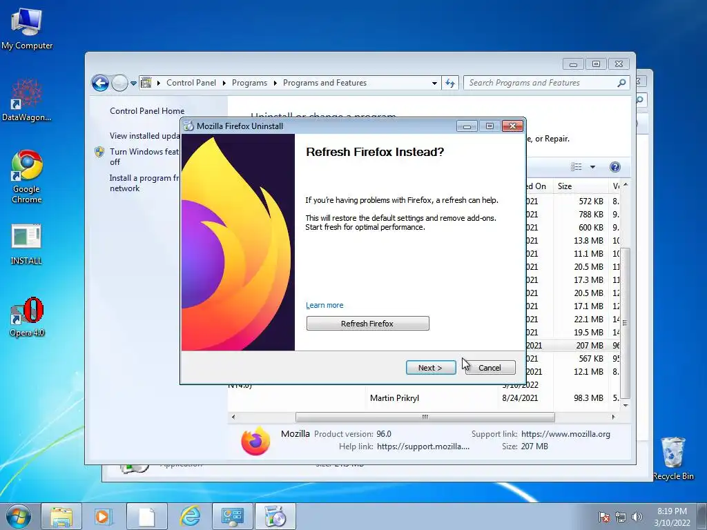Go back in Control Panel
707x530 pixels.
click(x=100, y=83)
